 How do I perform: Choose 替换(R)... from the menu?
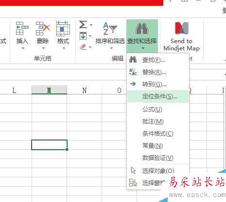point(158,72)
